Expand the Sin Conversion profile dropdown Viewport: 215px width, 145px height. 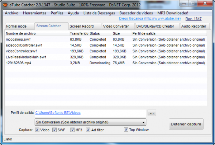point(143,122)
